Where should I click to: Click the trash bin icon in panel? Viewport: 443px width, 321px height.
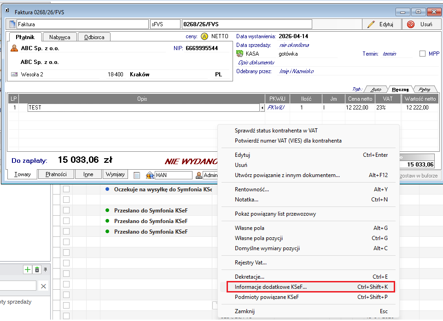(x=37, y=269)
